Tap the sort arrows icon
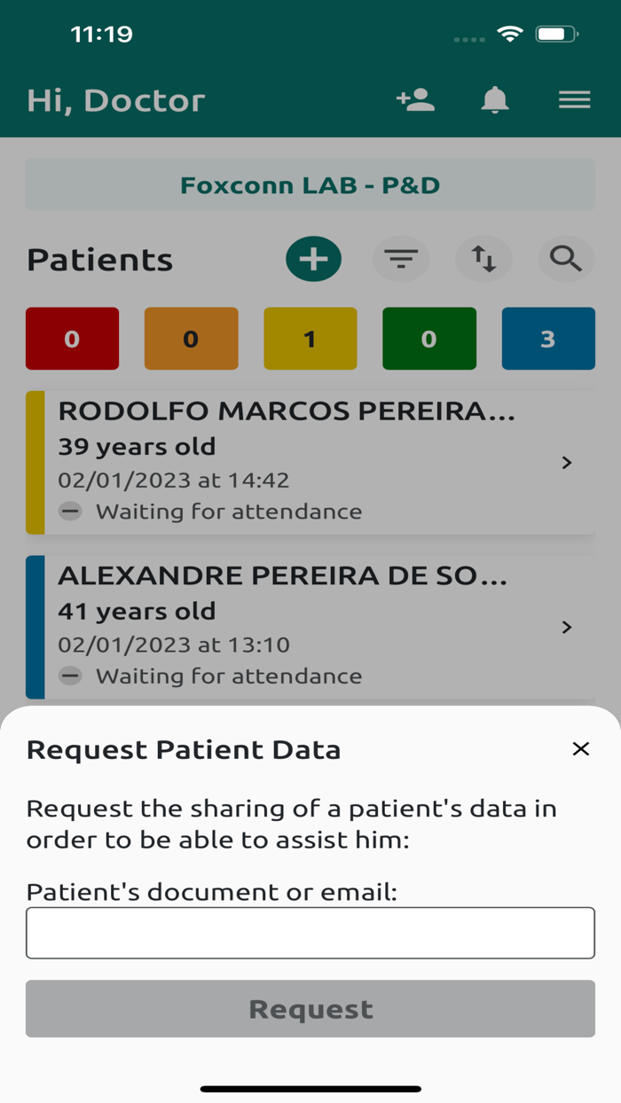Viewport: 621px width, 1103px height. click(x=483, y=259)
